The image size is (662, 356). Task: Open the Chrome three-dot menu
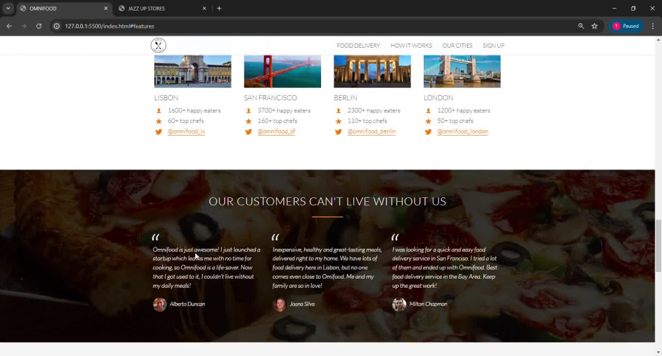click(653, 26)
